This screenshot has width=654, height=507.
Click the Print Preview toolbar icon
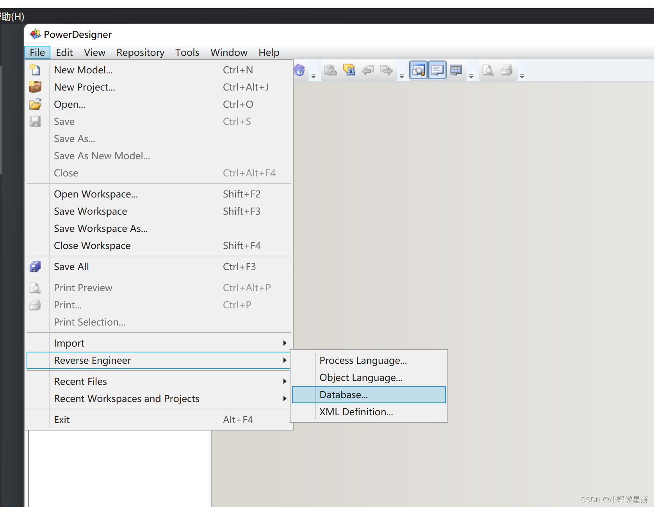488,70
